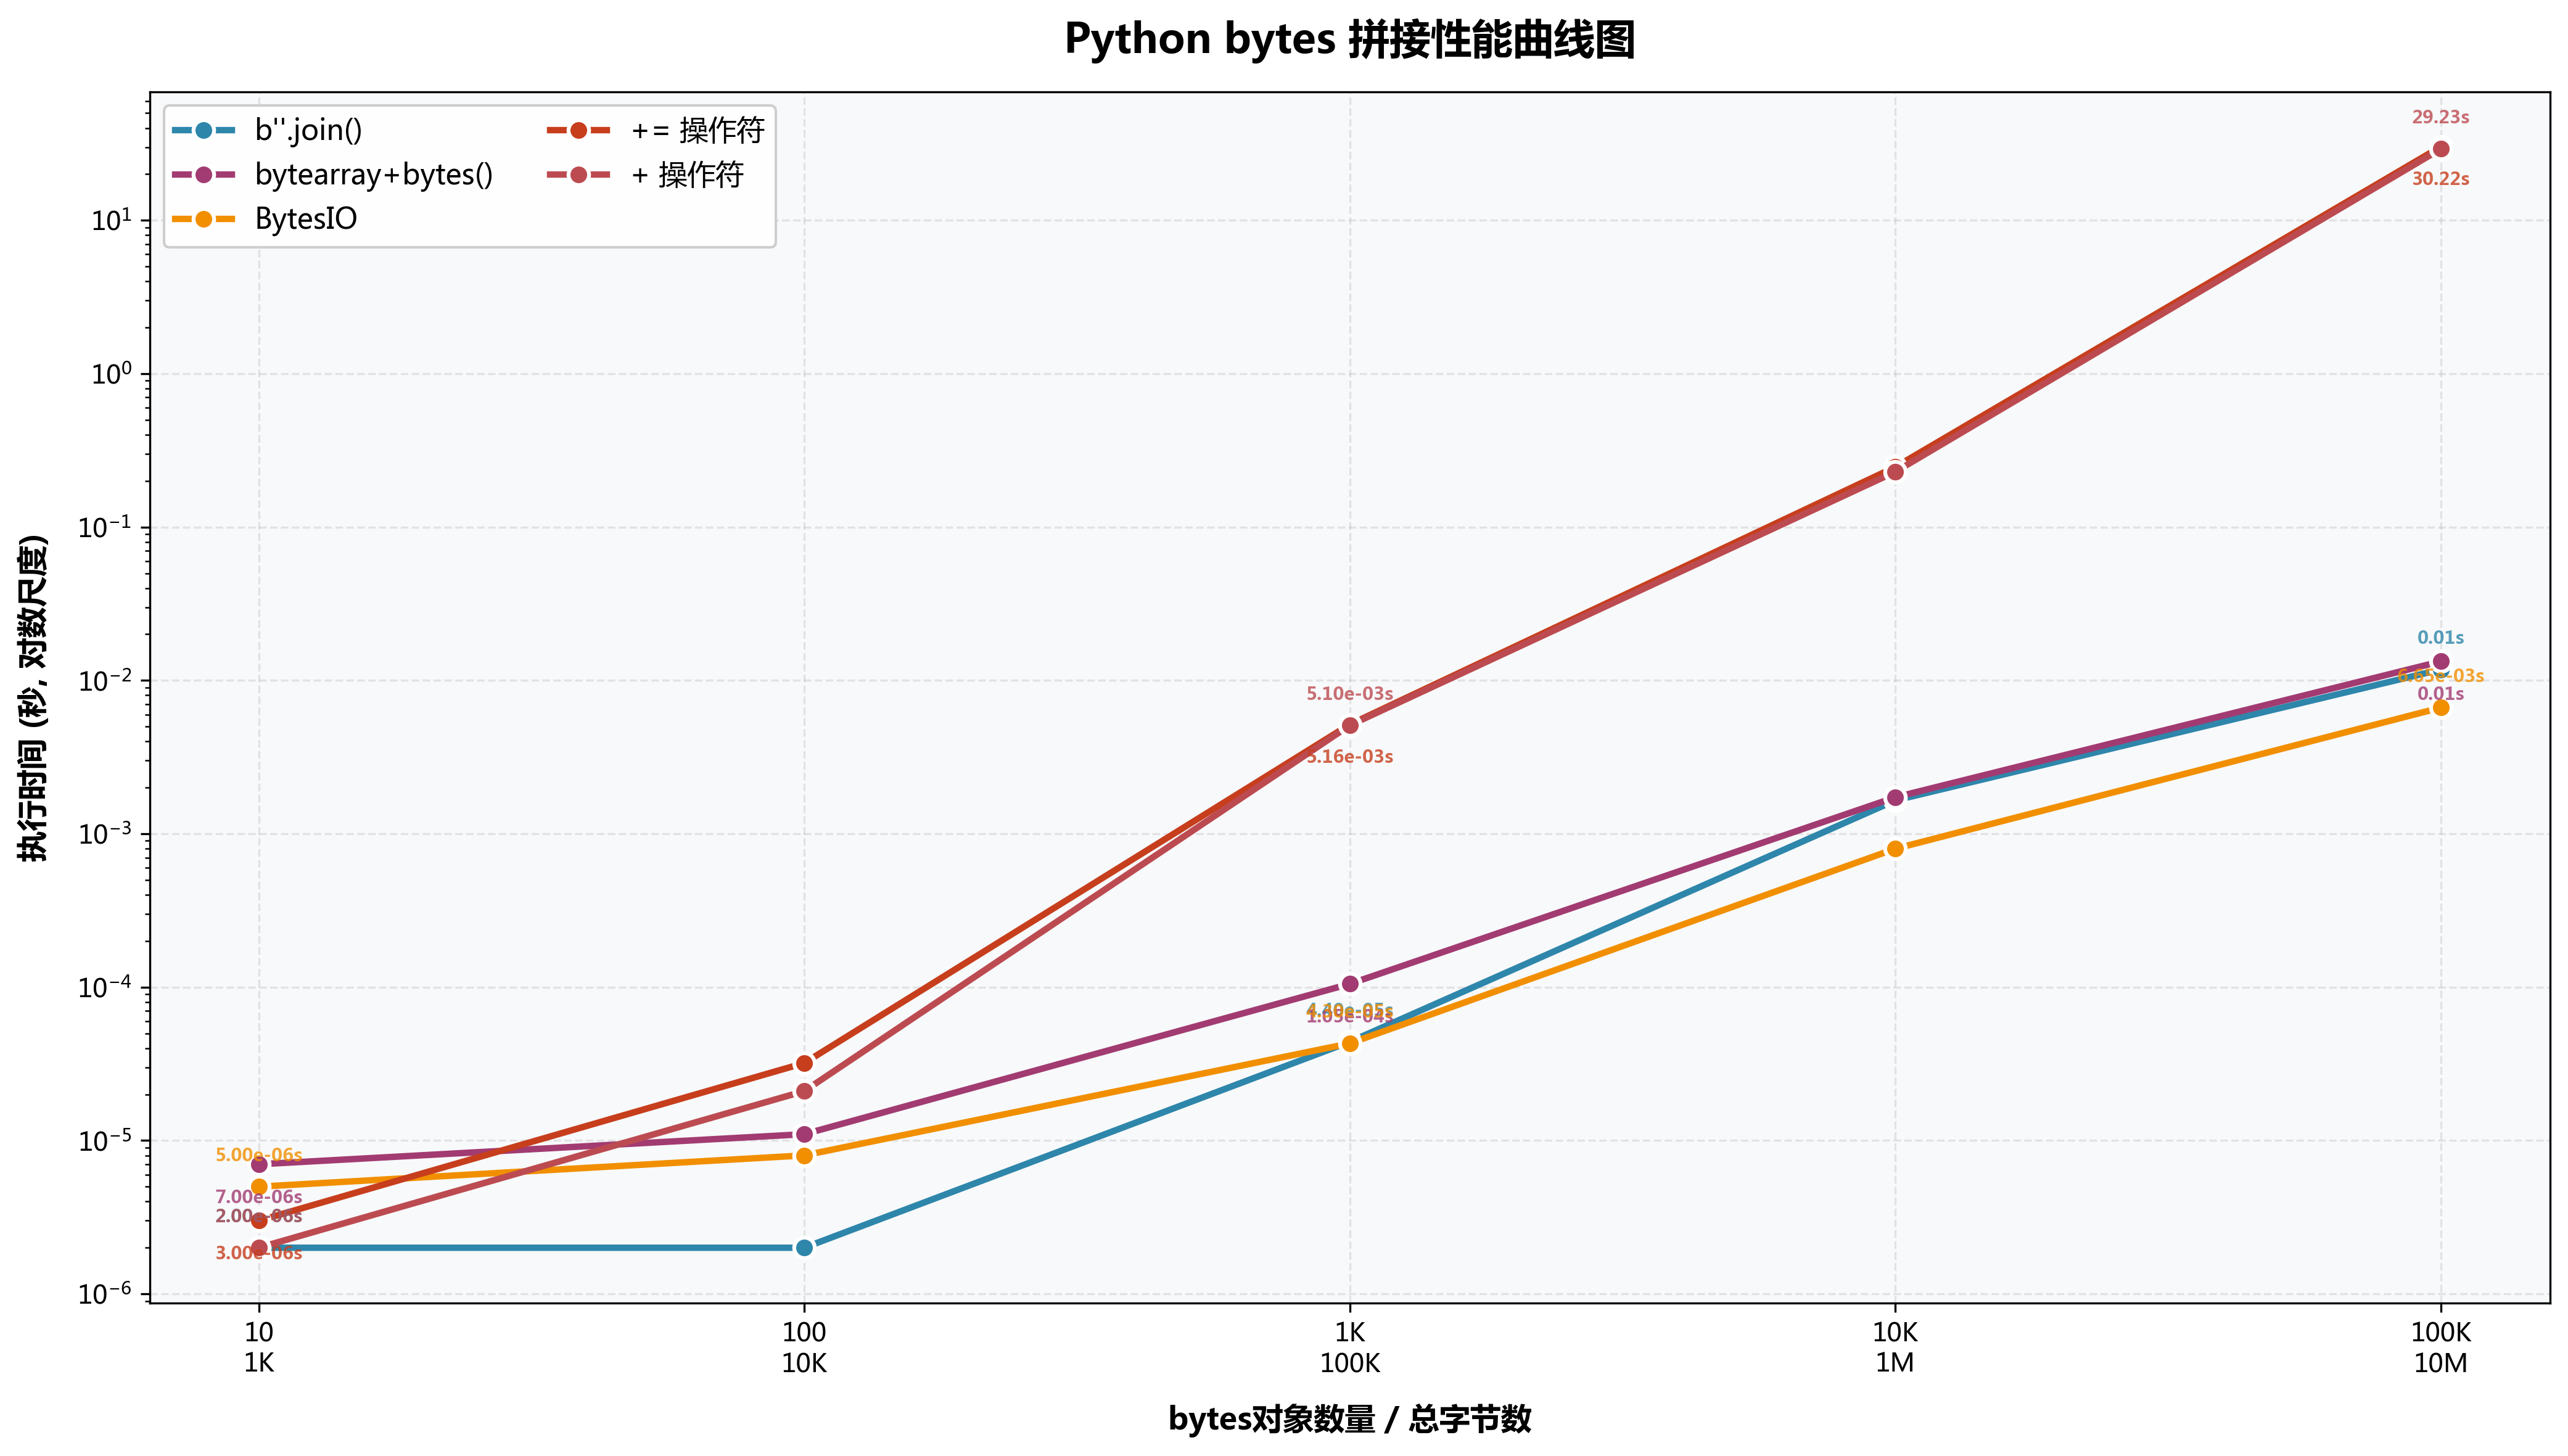Click the 30.22s data label
The image size is (2568, 1456).
[x=2440, y=179]
